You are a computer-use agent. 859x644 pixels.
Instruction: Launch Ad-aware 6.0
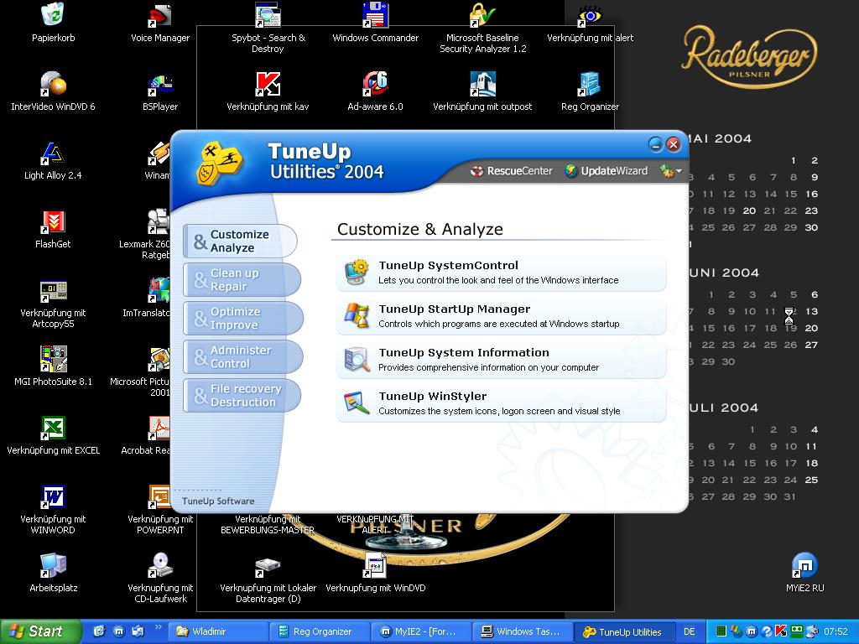point(375,91)
